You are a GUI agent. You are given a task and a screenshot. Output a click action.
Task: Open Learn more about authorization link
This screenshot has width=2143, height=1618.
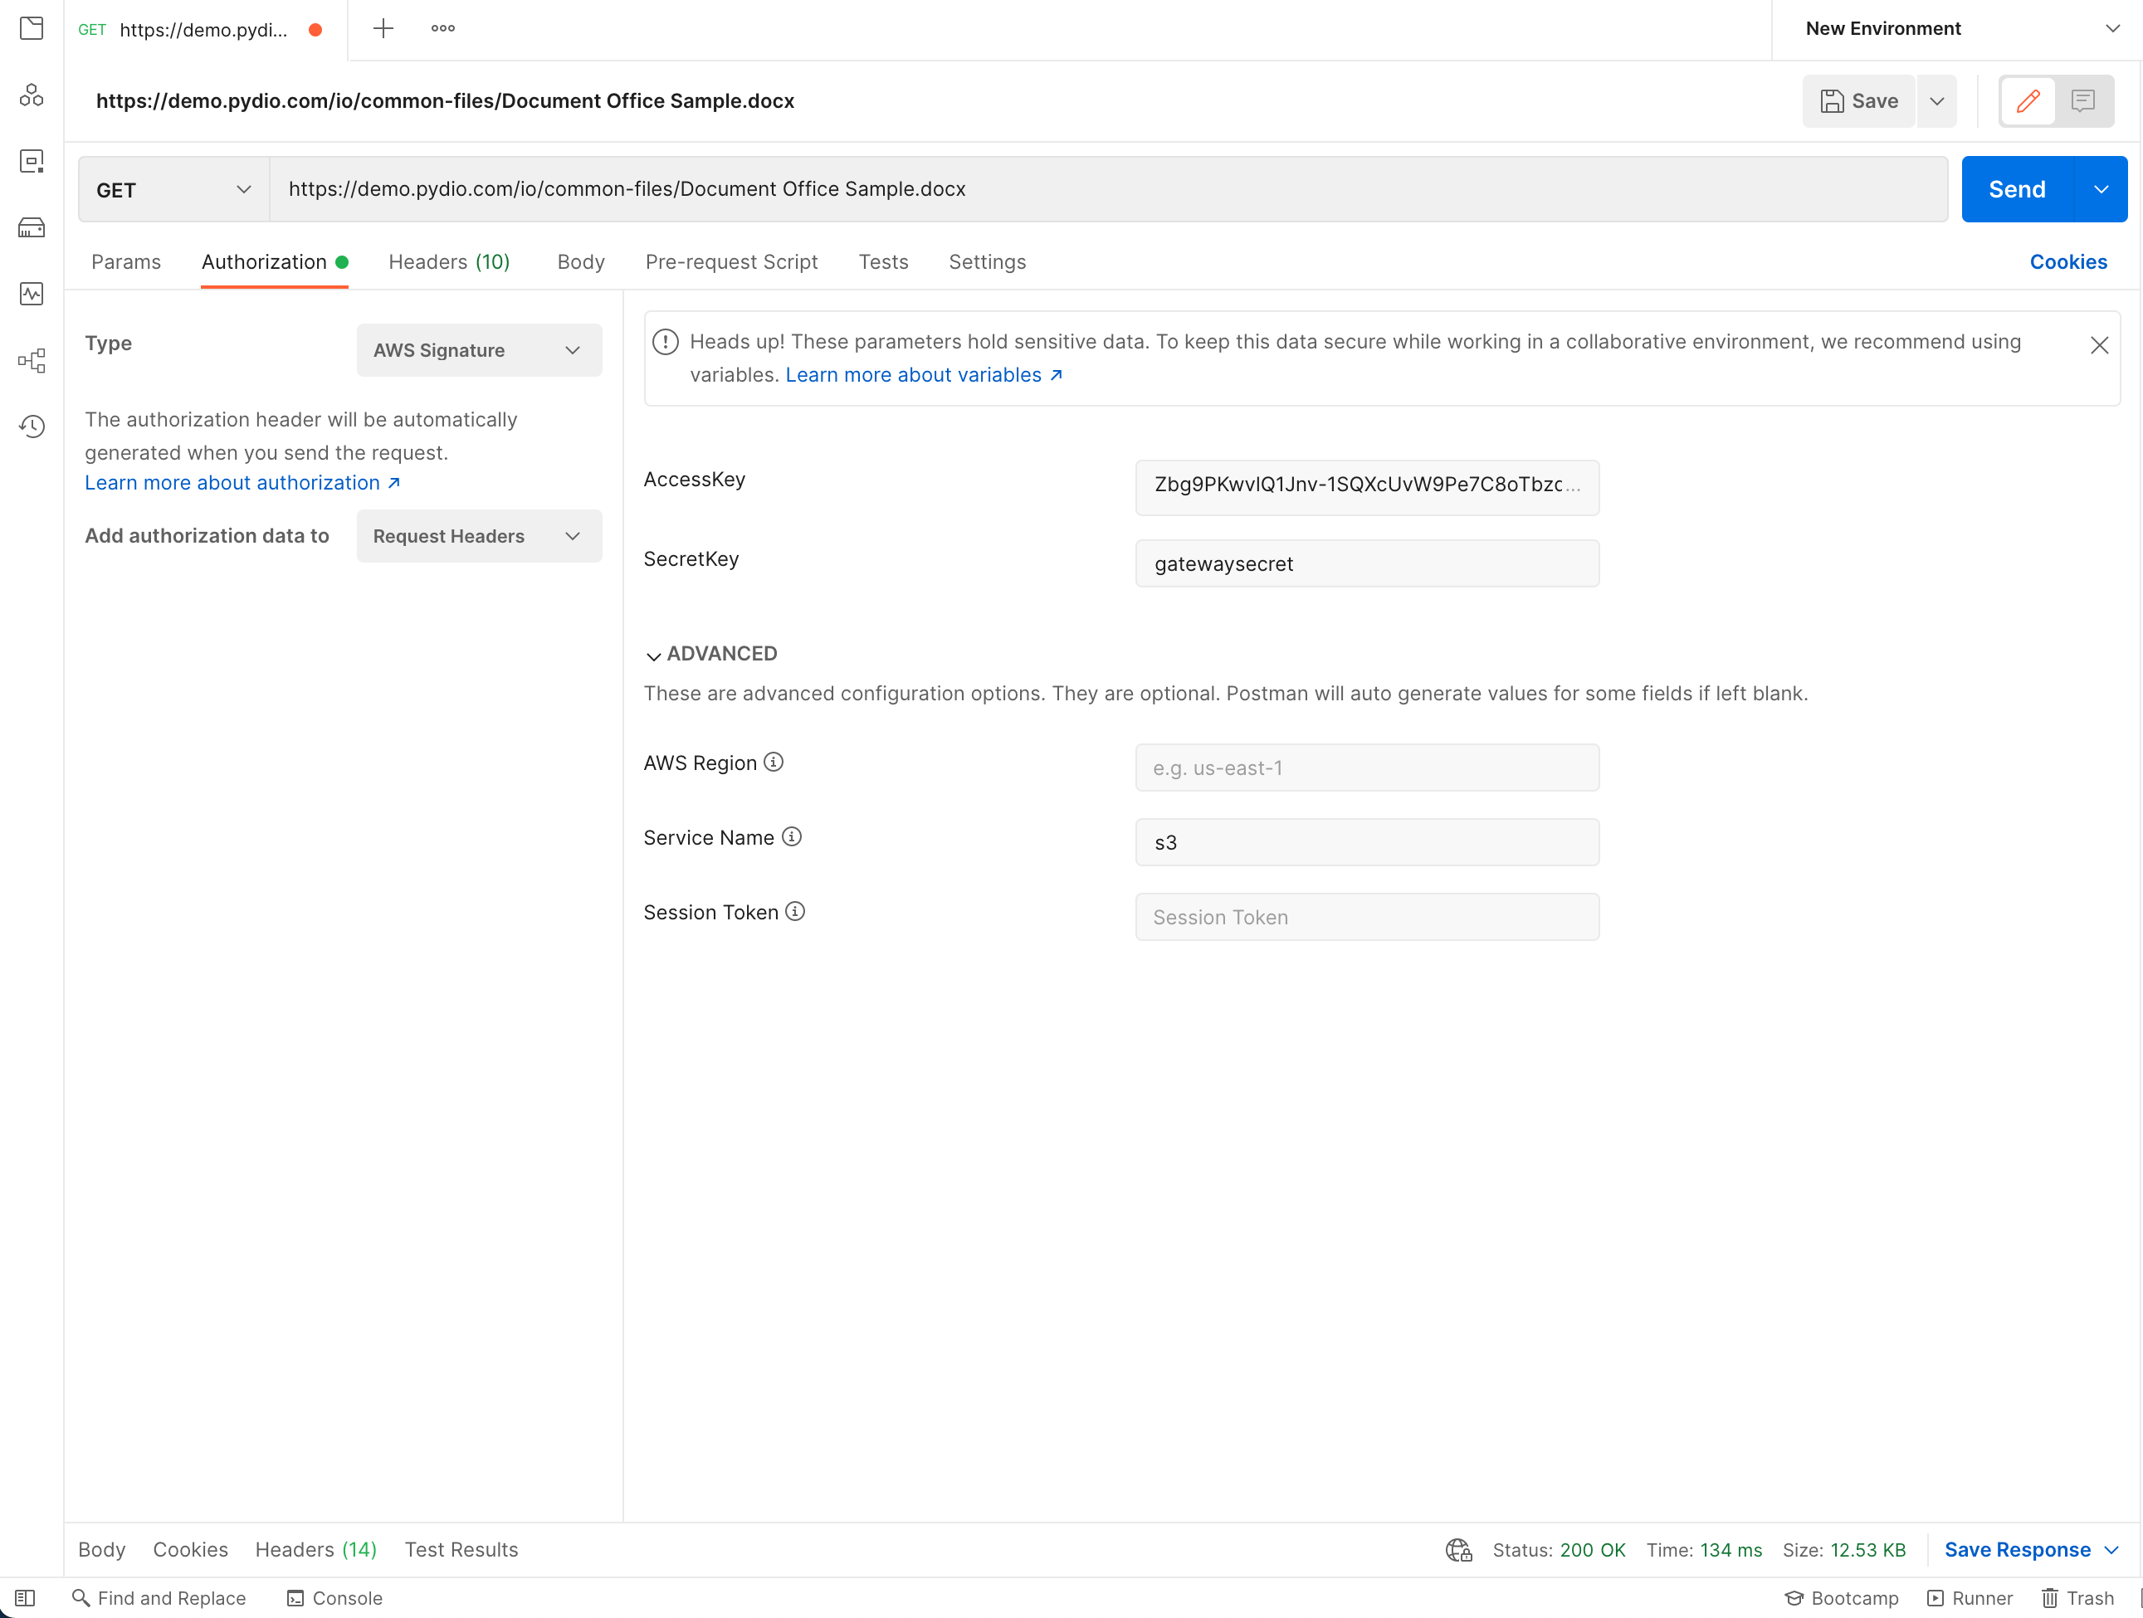click(x=242, y=482)
